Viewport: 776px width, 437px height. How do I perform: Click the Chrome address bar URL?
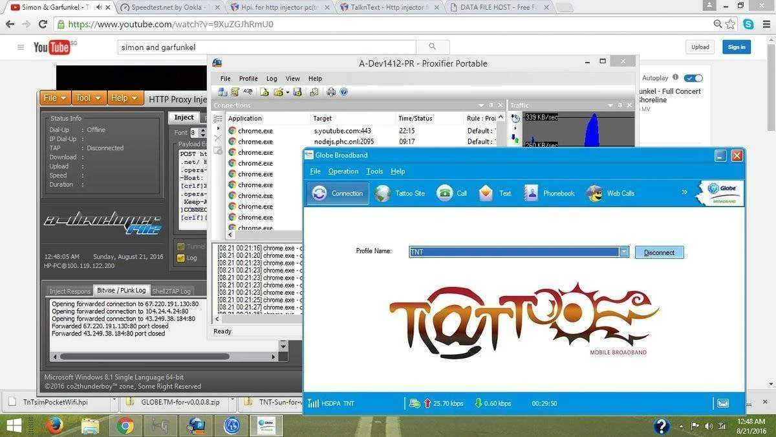(x=171, y=25)
